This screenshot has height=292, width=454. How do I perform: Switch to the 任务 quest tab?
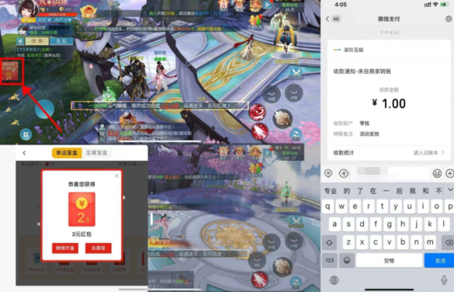pyautogui.click(x=37, y=41)
